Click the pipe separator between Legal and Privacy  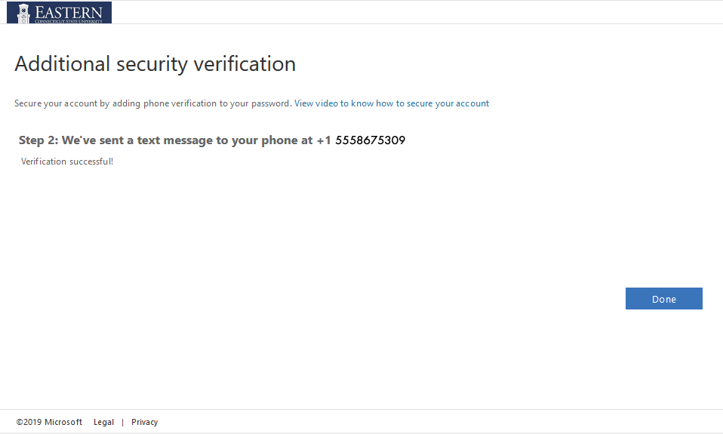pyautogui.click(x=123, y=423)
